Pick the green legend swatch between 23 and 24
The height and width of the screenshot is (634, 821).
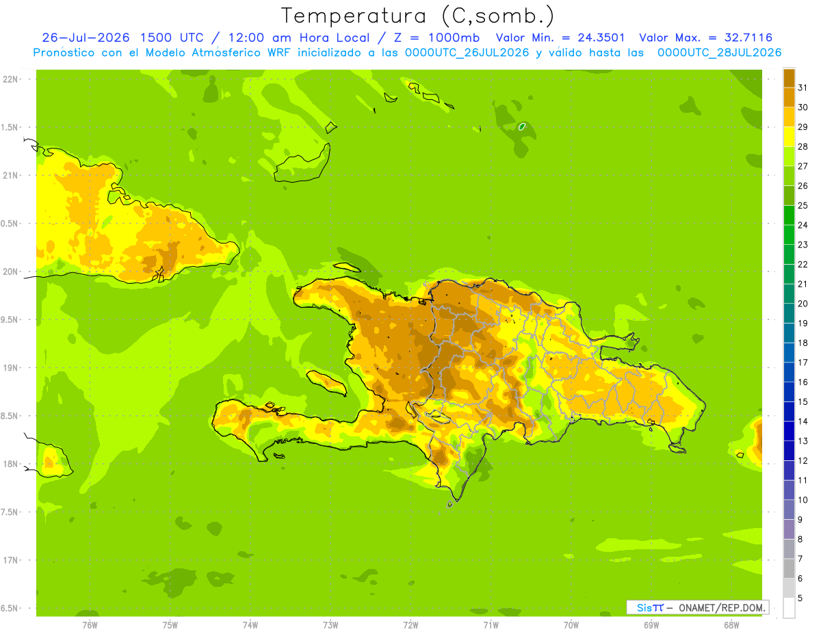click(x=789, y=235)
